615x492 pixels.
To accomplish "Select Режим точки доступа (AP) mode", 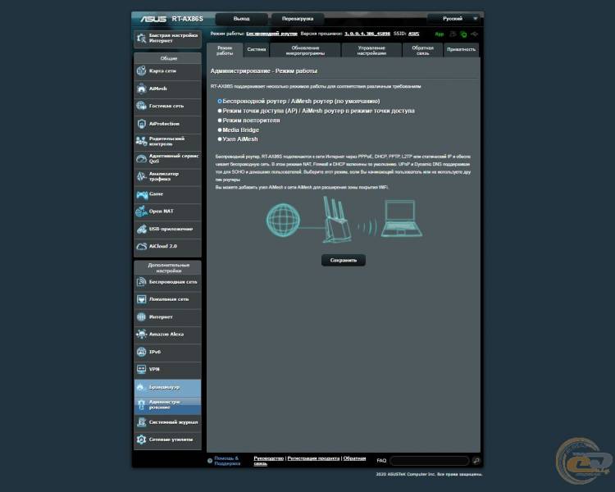I will (220, 111).
